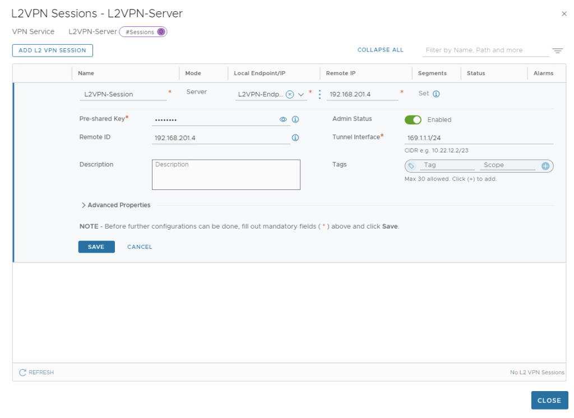
Task: Click the three-dot menu next to Local Endpoint
Action: click(x=320, y=94)
